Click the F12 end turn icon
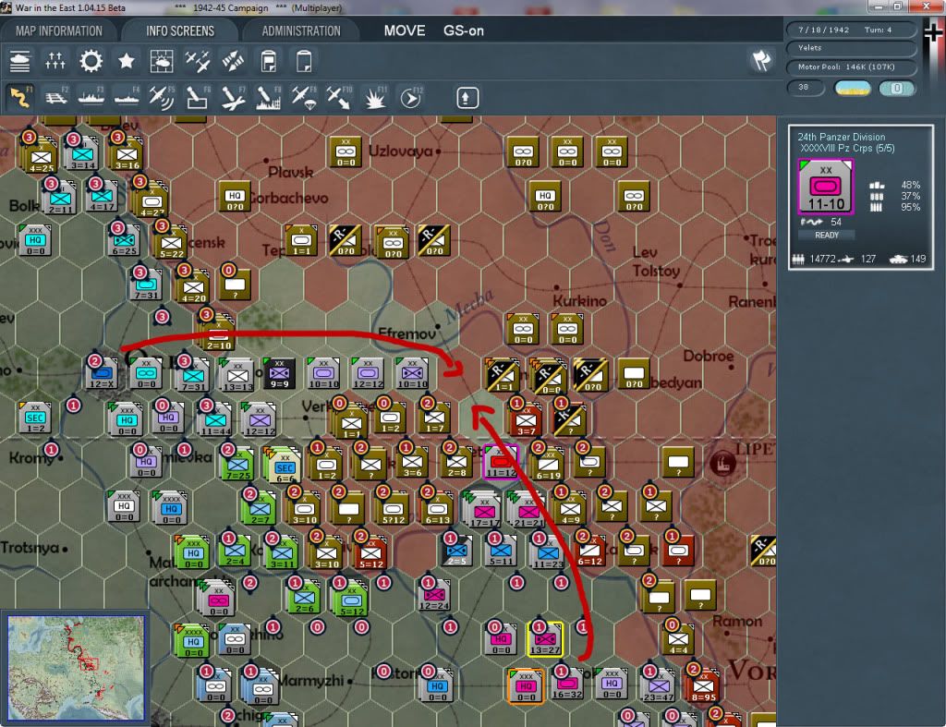Screen dimensions: 946x727 [411, 98]
